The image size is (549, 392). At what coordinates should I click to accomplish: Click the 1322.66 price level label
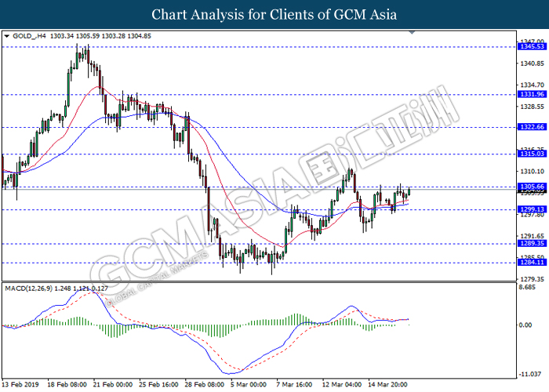[532, 127]
